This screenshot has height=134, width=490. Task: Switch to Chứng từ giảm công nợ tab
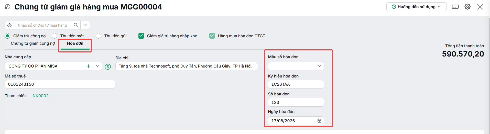(x=33, y=43)
